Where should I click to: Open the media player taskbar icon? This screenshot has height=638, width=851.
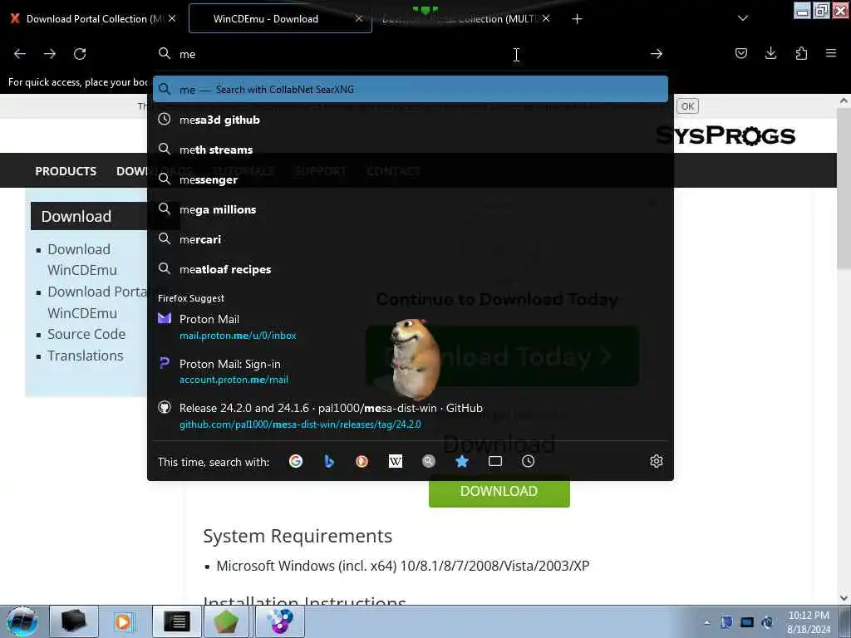pyautogui.click(x=123, y=621)
